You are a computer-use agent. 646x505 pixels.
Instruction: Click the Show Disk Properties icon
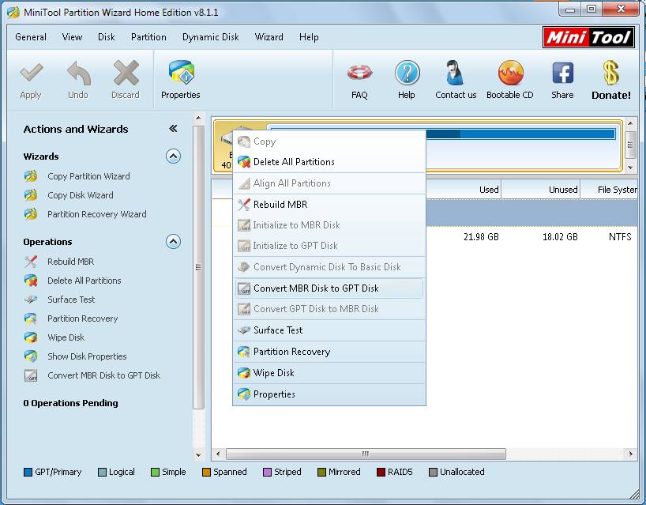click(31, 356)
